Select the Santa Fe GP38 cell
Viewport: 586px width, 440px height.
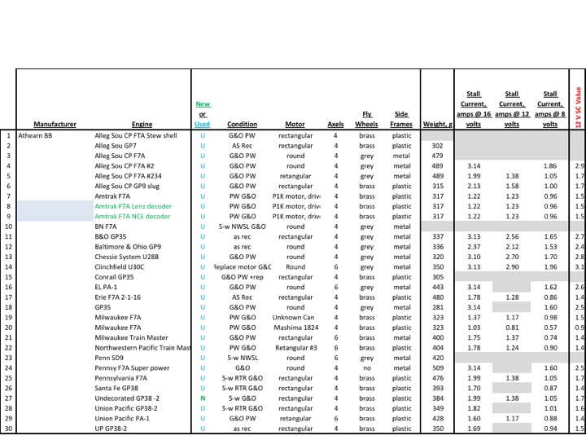coord(116,389)
